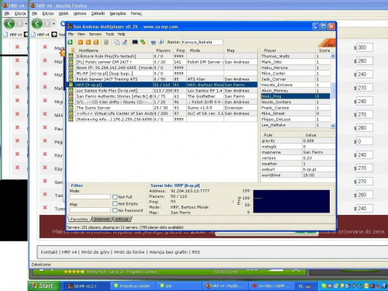Switch to the Official tab
The height and width of the screenshot is (291, 388).
tap(122, 220)
